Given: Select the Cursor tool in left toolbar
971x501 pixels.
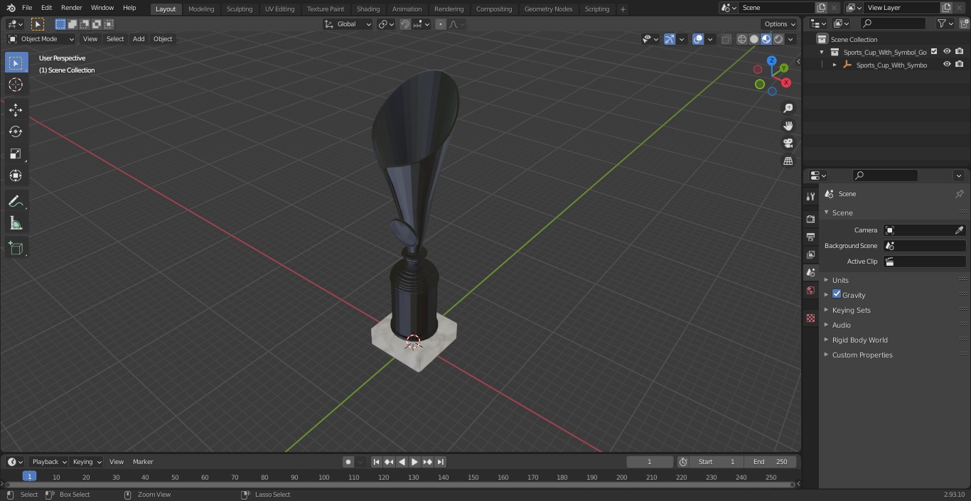Looking at the screenshot, I should pos(16,85).
